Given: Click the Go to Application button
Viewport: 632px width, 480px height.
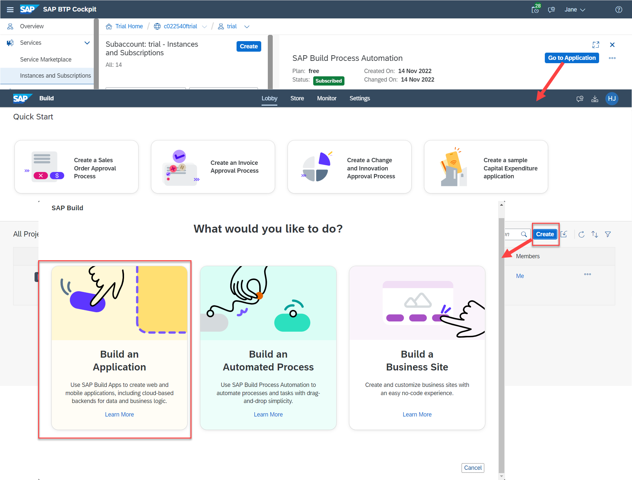Looking at the screenshot, I should point(571,58).
